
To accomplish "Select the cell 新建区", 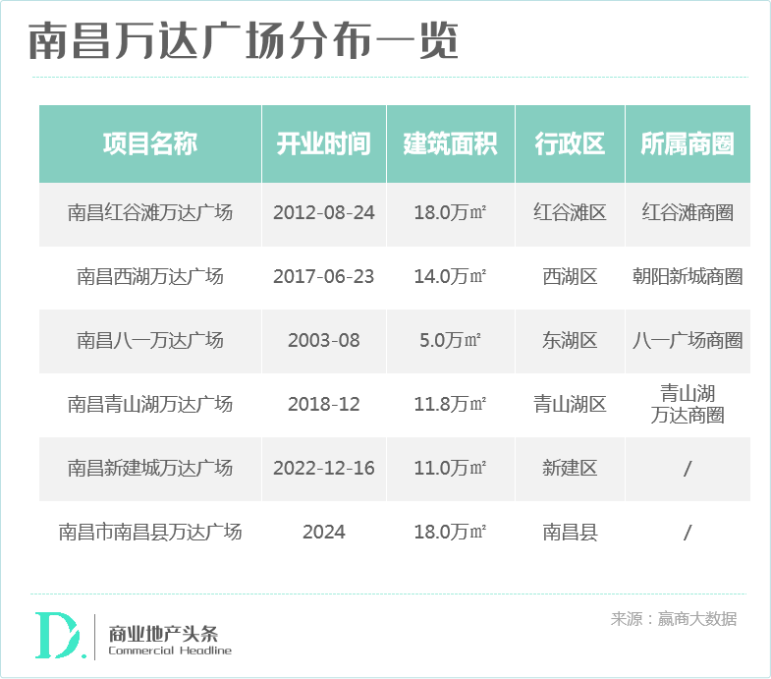I will (x=570, y=468).
